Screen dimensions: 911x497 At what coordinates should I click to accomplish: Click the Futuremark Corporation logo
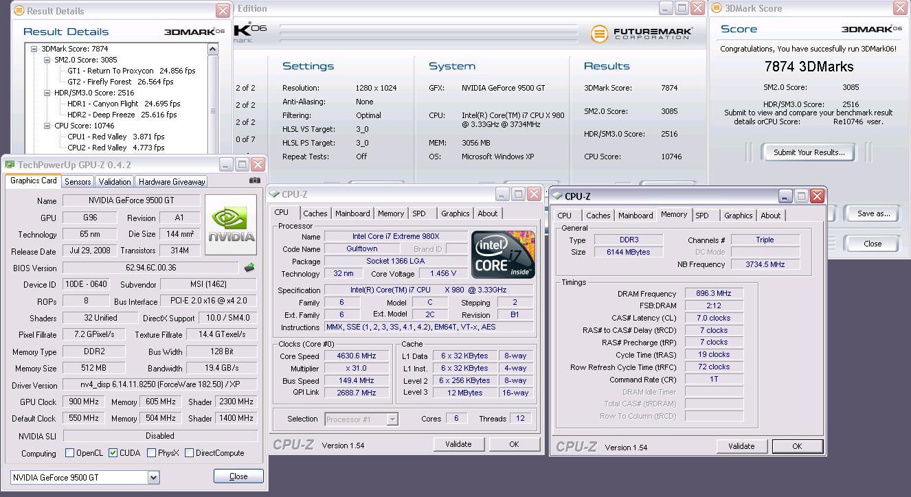click(x=642, y=33)
